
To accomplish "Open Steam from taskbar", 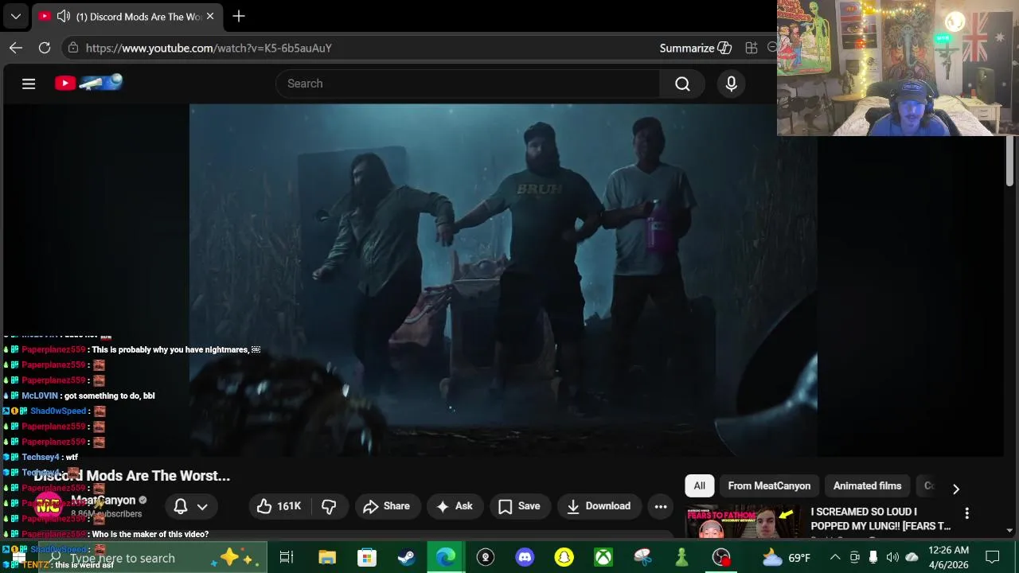I will 406,557.
